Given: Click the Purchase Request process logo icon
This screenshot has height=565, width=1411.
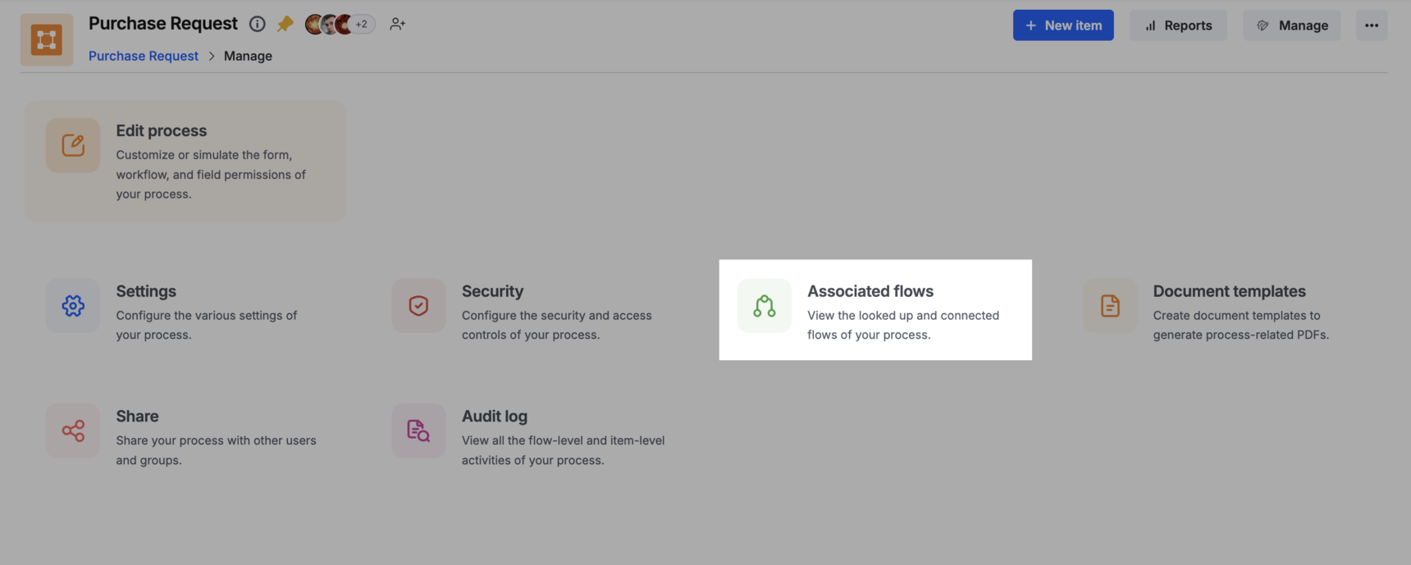Looking at the screenshot, I should coord(47,39).
